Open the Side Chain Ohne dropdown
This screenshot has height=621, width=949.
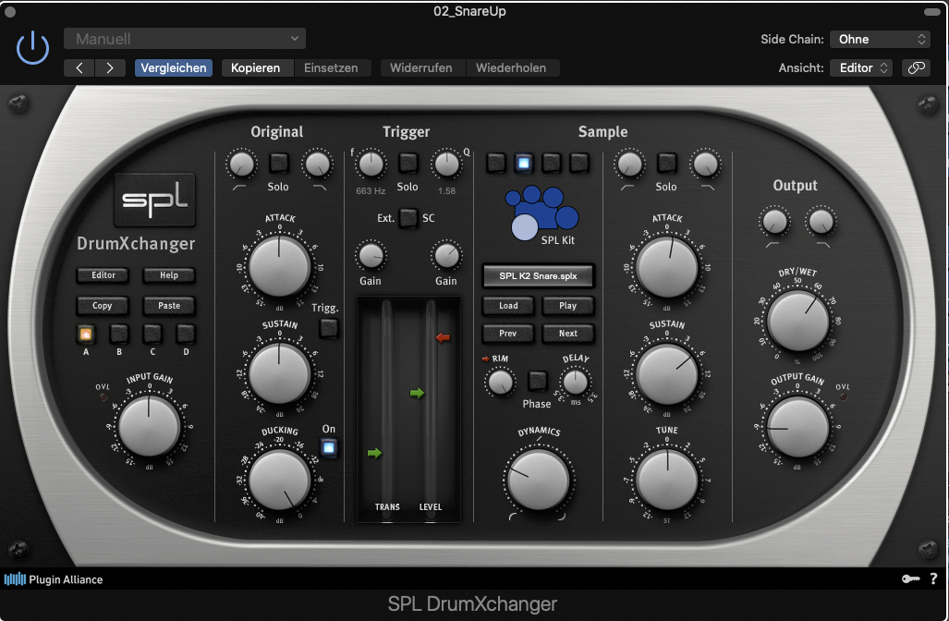(x=879, y=39)
